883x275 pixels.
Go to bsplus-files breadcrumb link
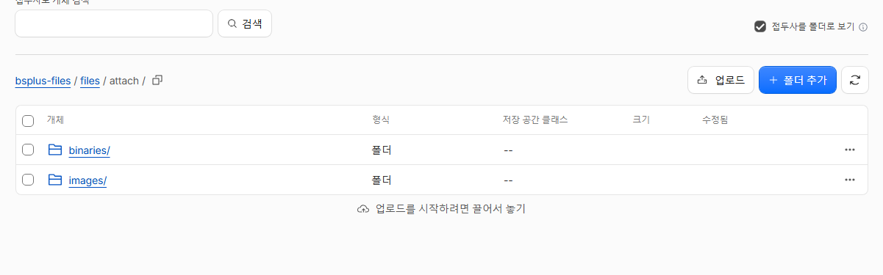point(43,81)
